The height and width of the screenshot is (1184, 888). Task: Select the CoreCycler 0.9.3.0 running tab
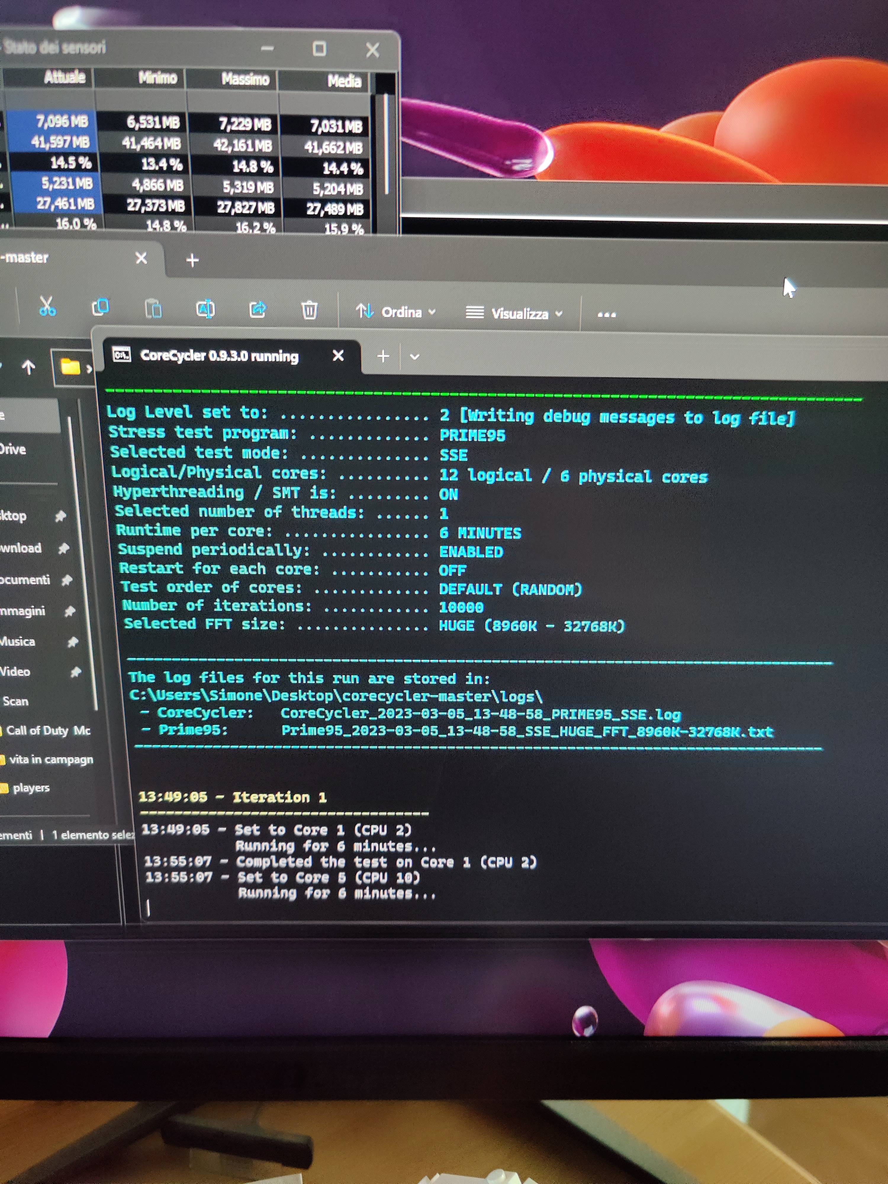click(x=219, y=356)
